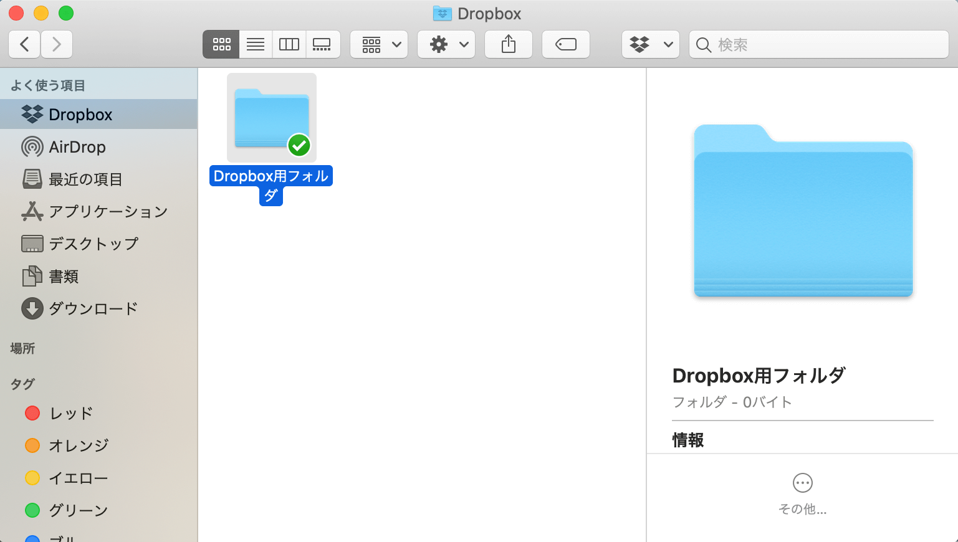Click the 検索 search field

click(819, 44)
